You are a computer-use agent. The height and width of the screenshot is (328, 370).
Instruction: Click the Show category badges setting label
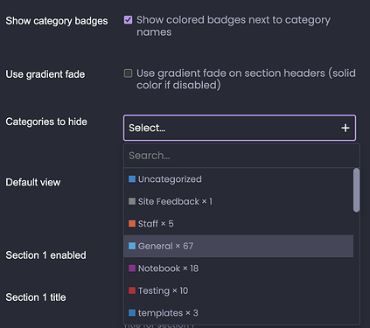coord(57,21)
